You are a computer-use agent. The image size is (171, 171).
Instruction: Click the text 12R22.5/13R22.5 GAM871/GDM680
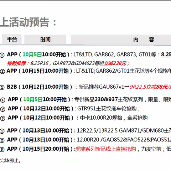click(120, 131)
